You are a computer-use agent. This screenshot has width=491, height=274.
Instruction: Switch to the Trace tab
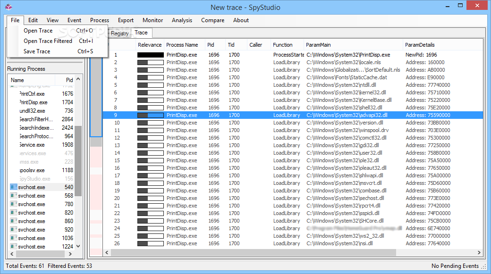pos(141,33)
